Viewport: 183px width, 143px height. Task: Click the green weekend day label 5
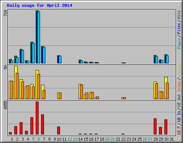point(33,139)
